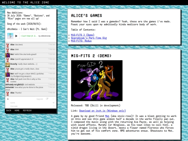
Task: Click the chatbox Upgrade link
Action: pos(40,99)
